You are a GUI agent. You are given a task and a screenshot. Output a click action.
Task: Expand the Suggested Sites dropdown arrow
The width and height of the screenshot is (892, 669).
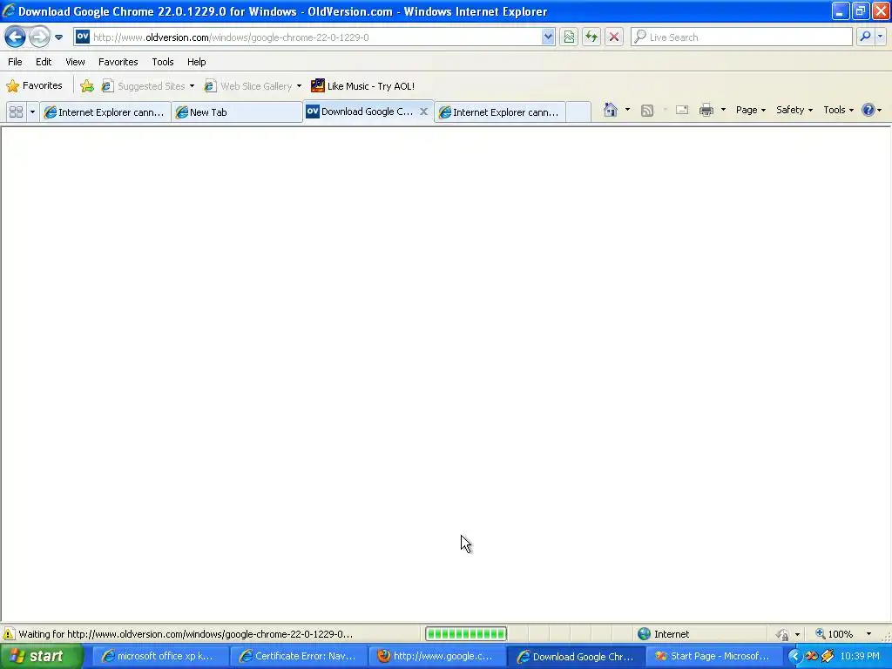192,86
